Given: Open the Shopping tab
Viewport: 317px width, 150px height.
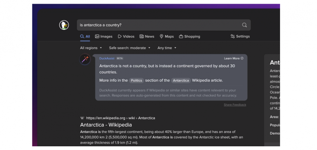Looking at the screenshot, I should (x=189, y=36).
